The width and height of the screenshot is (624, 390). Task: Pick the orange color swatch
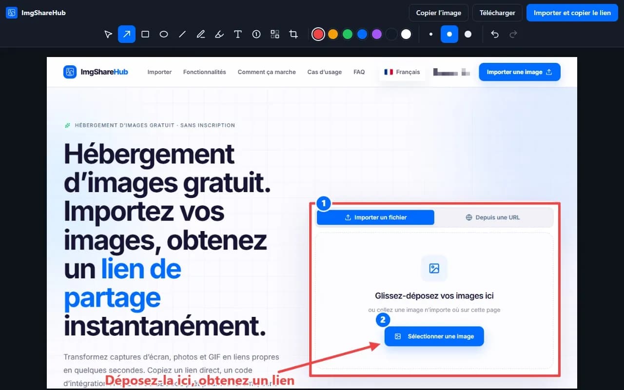click(333, 34)
